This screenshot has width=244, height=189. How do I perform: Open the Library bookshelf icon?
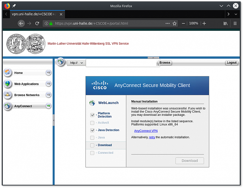225,23
